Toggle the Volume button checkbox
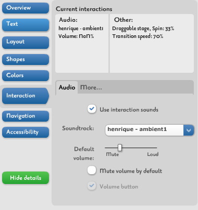This screenshot has width=198, height=210. pyautogui.click(x=92, y=186)
